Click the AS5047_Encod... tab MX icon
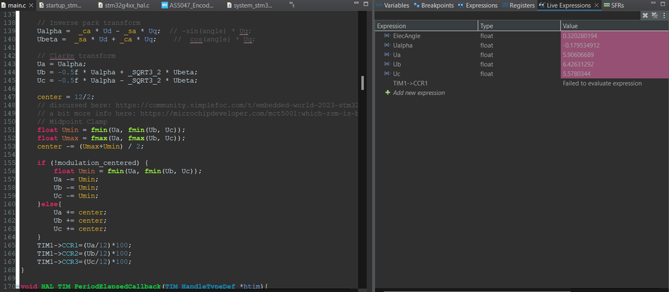The image size is (669, 292). coord(165,5)
